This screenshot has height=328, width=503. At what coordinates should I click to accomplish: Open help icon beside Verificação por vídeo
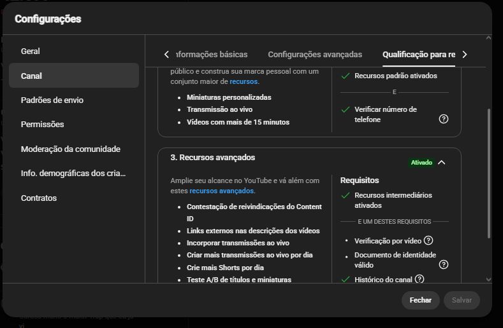428,240
